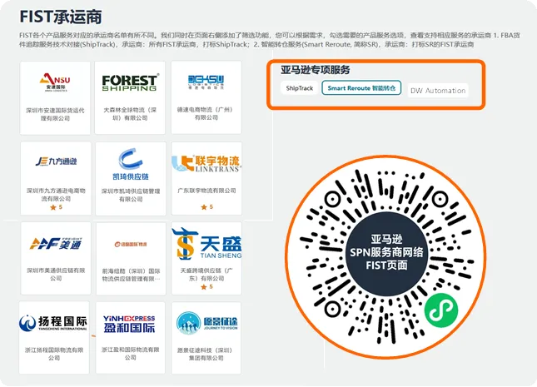Click the 美通 Freight logo
Screen dimensions: 537x387
(x=56, y=244)
